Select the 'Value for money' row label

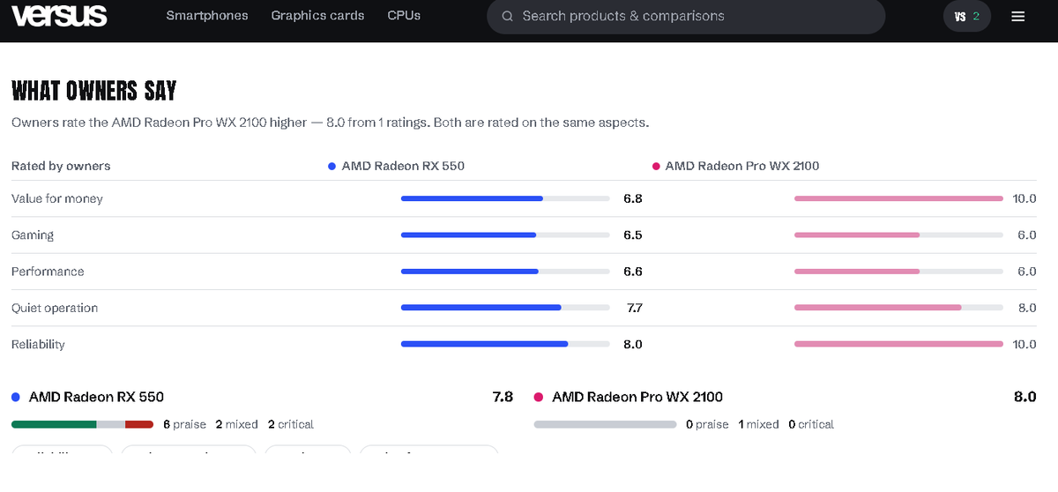point(57,198)
